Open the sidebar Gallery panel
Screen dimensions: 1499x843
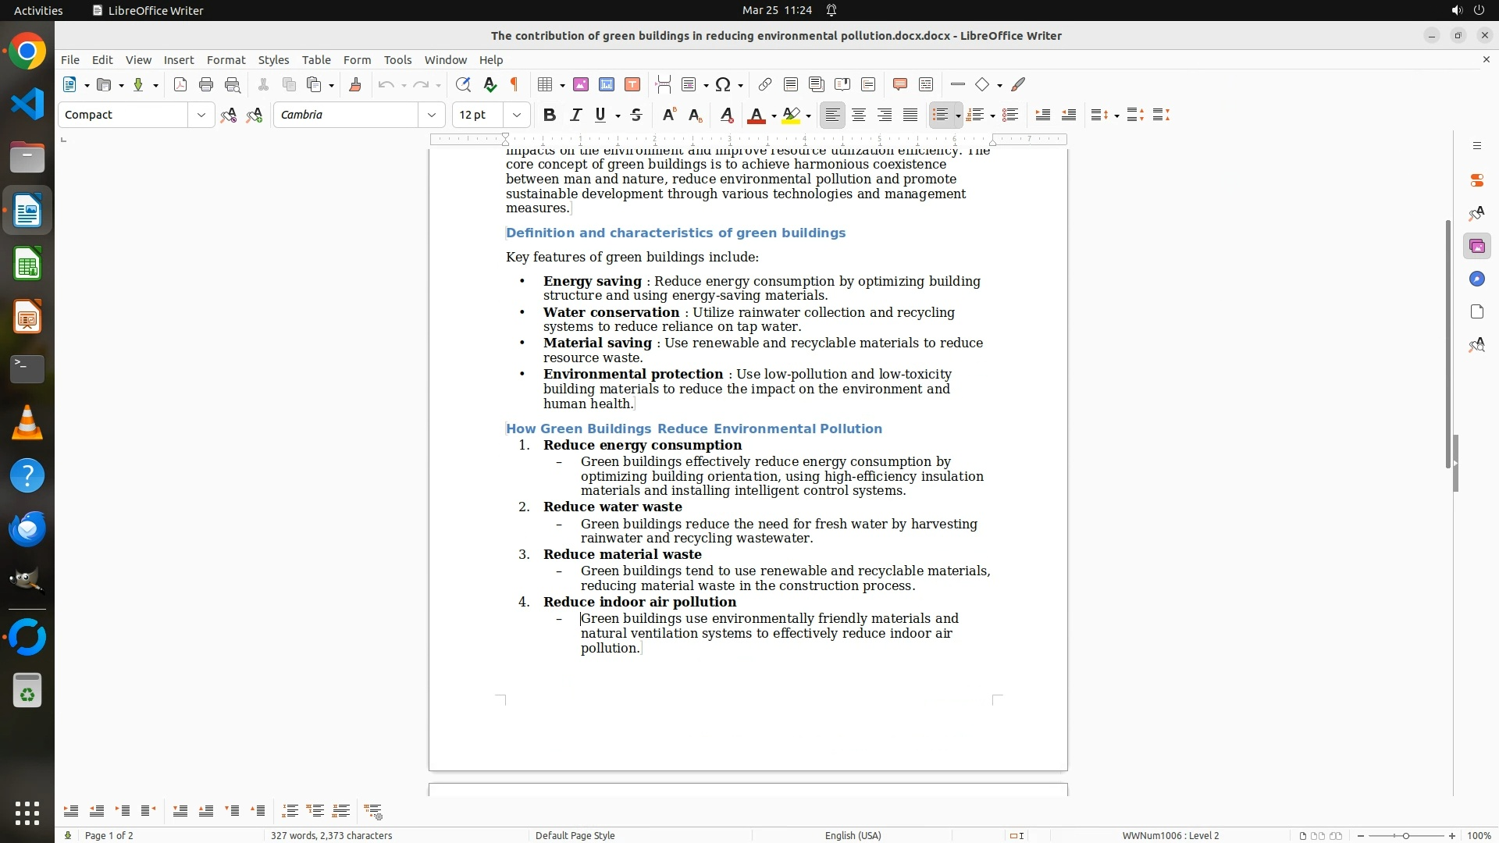[x=1476, y=247]
